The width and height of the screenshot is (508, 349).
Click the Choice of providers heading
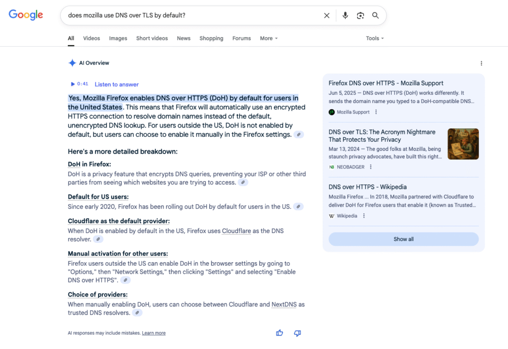click(98, 294)
